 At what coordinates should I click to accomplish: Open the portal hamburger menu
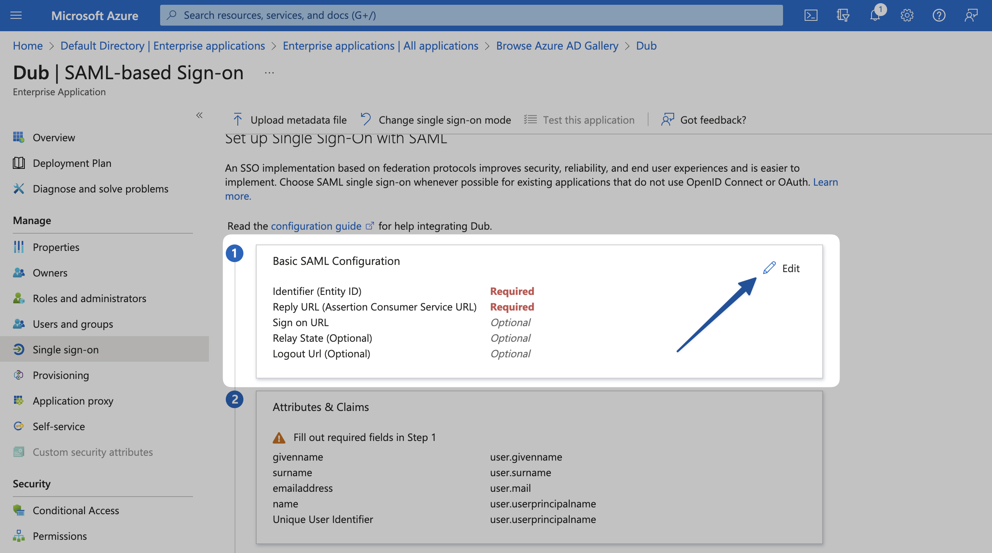tap(16, 15)
